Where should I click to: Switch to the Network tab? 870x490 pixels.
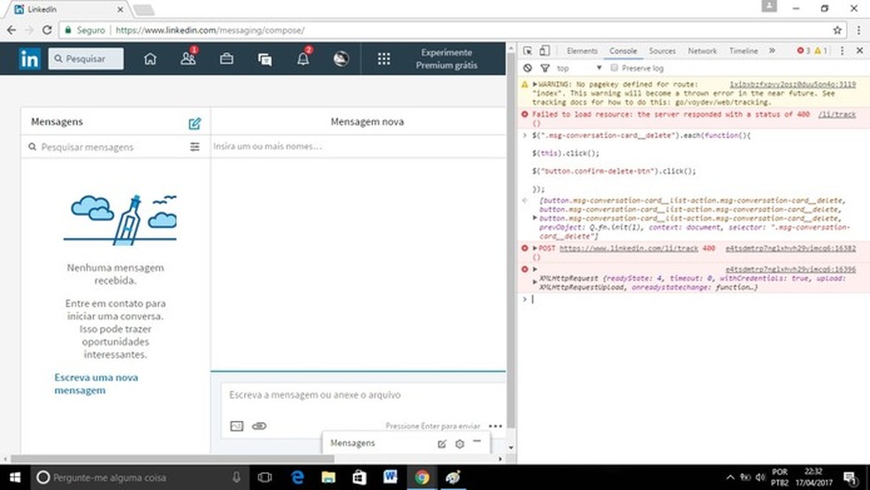(x=702, y=51)
